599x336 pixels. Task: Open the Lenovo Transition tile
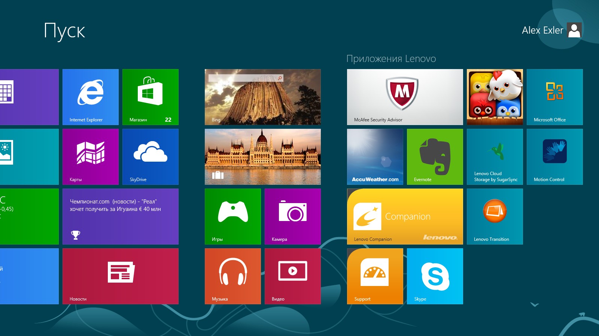pos(495,217)
